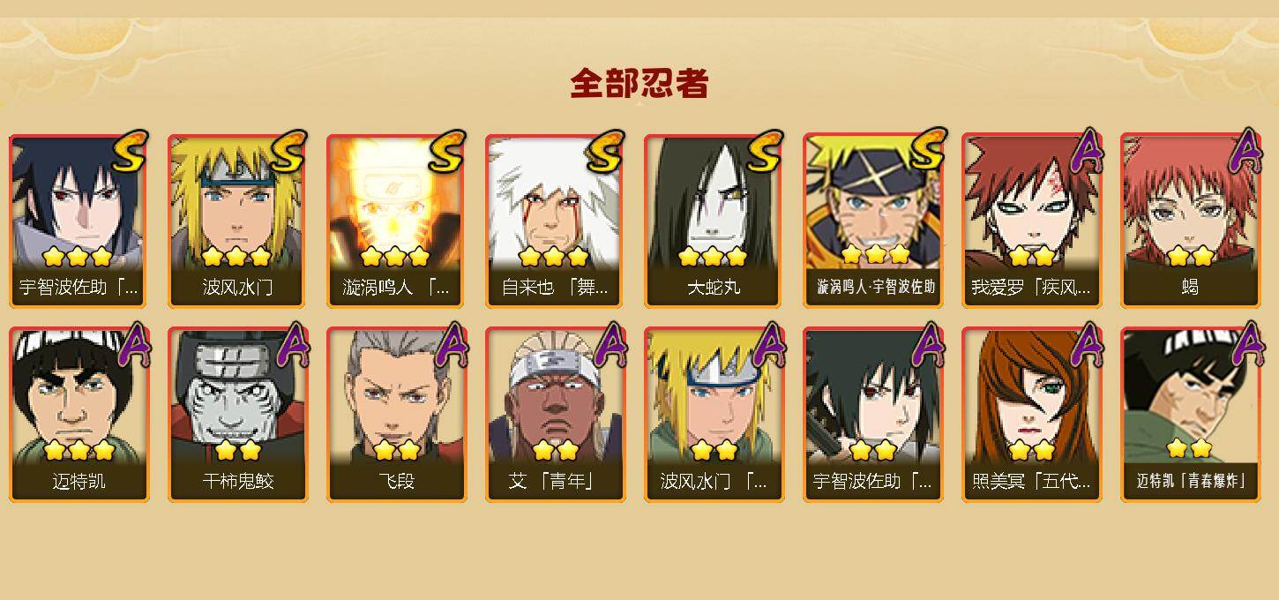Pick the 迈特凯「青春爆炸」 card
1279x600 pixels.
tap(1190, 415)
